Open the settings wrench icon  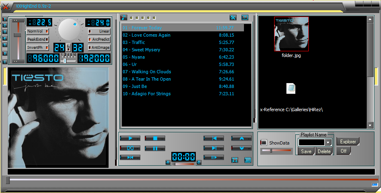point(233,18)
